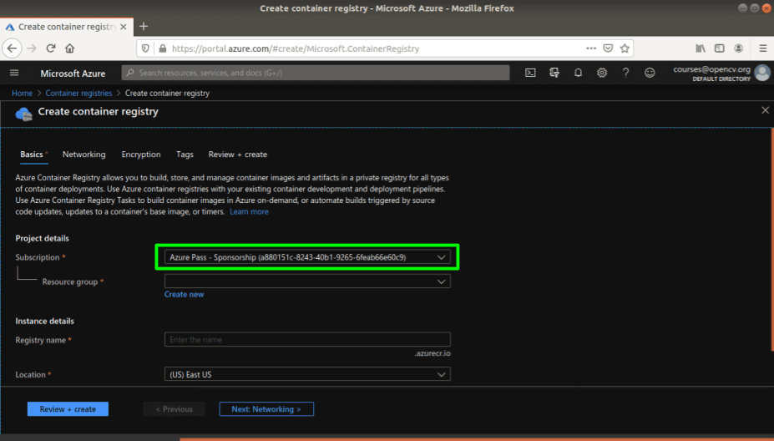Open the Firefox home page icon

click(x=69, y=48)
